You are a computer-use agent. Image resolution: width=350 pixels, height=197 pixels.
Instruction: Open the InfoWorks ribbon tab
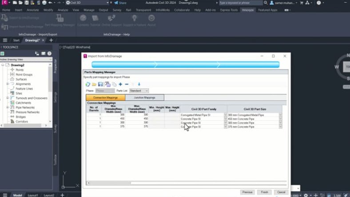[163, 10]
